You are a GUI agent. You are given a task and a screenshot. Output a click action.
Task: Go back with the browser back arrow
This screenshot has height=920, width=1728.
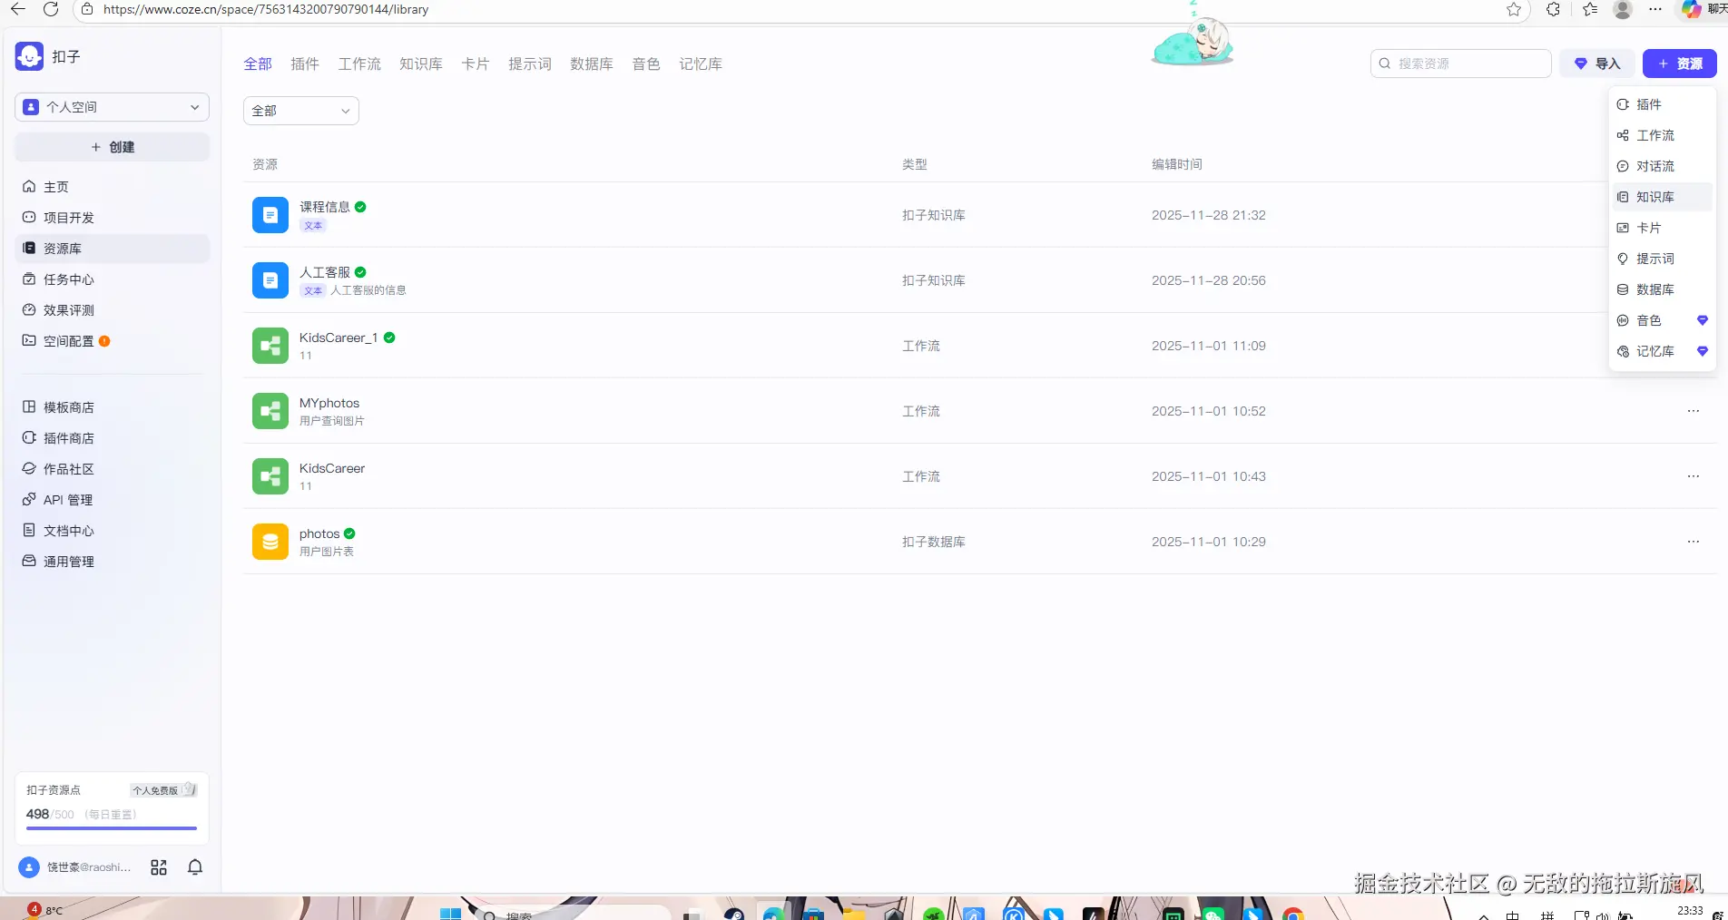pyautogui.click(x=18, y=9)
